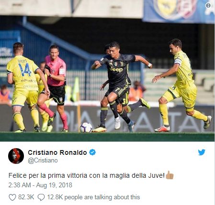The height and width of the screenshot is (205, 215).
Task: Click the info icon on the photo
Action: (x=208, y=6)
